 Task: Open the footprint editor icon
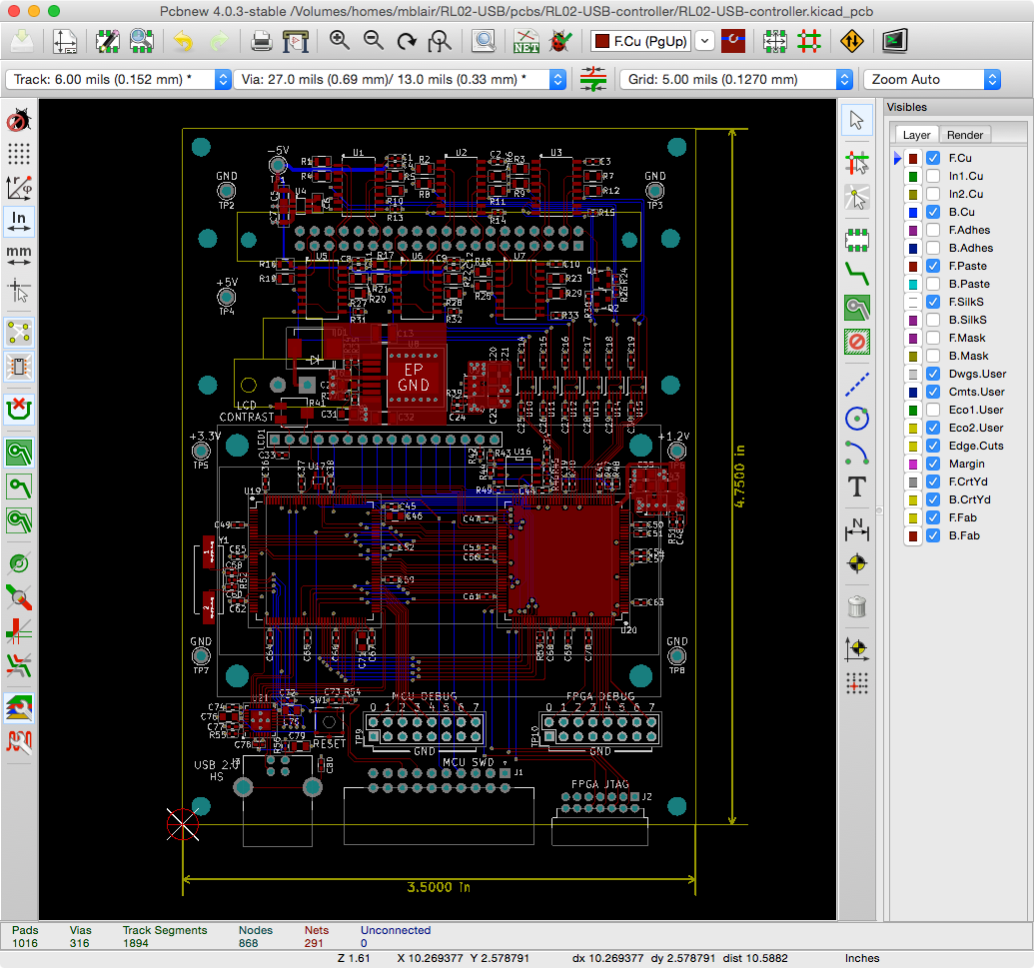point(108,41)
